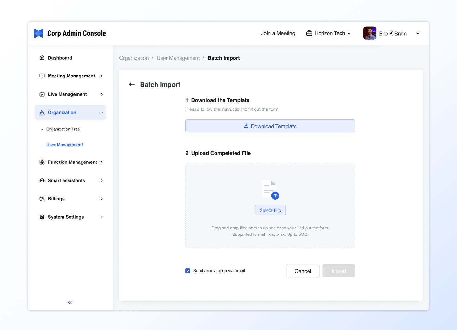Open the Horizon Tech organization dropdown

(328, 33)
